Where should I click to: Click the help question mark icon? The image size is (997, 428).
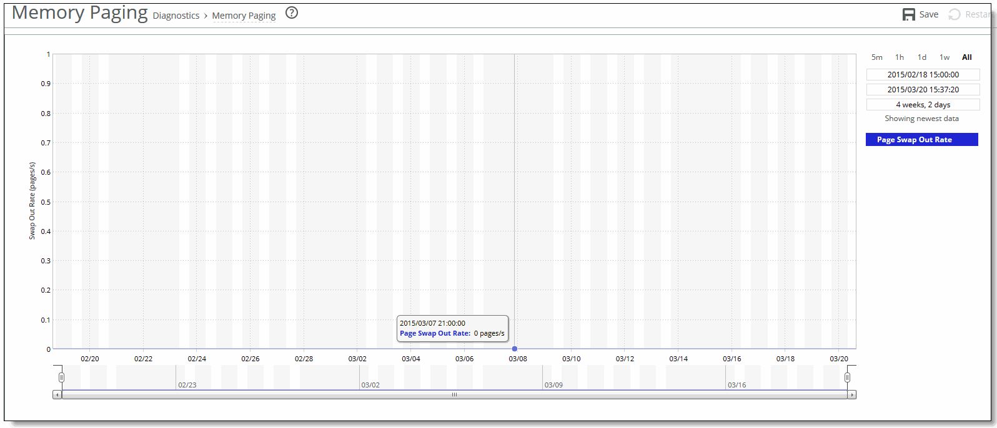coord(292,13)
